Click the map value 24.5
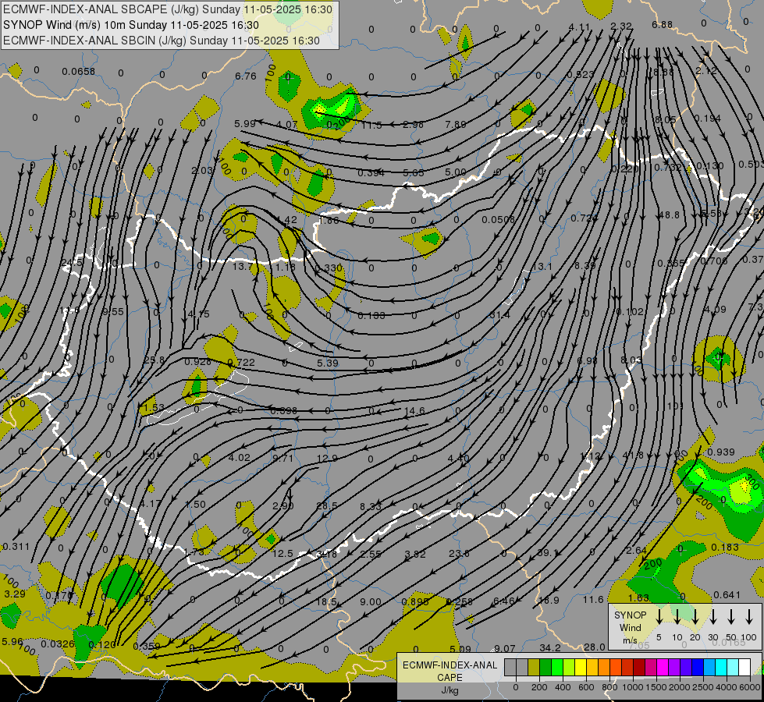Screen dimensions: 764x702 pyautogui.click(x=72, y=263)
